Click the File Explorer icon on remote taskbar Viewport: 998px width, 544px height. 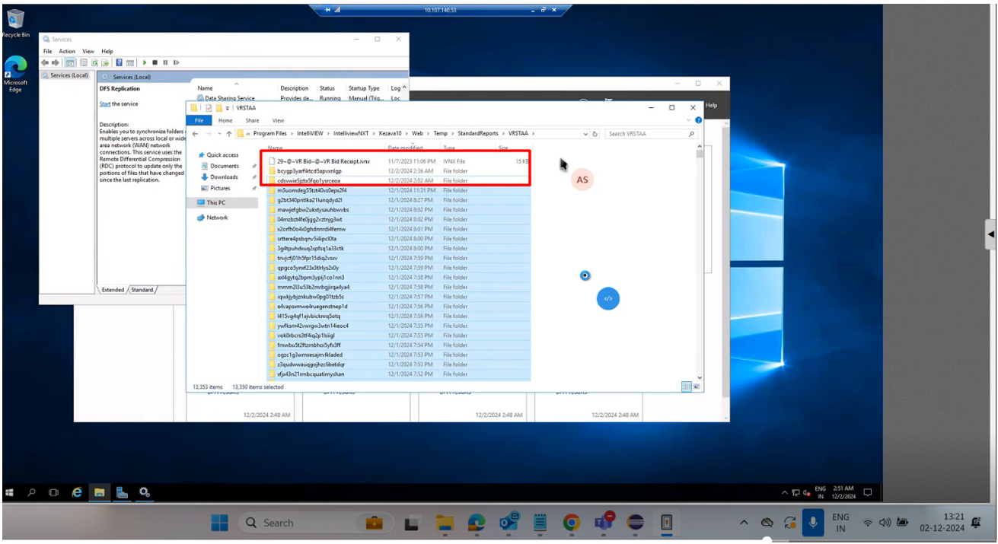pyautogui.click(x=99, y=492)
